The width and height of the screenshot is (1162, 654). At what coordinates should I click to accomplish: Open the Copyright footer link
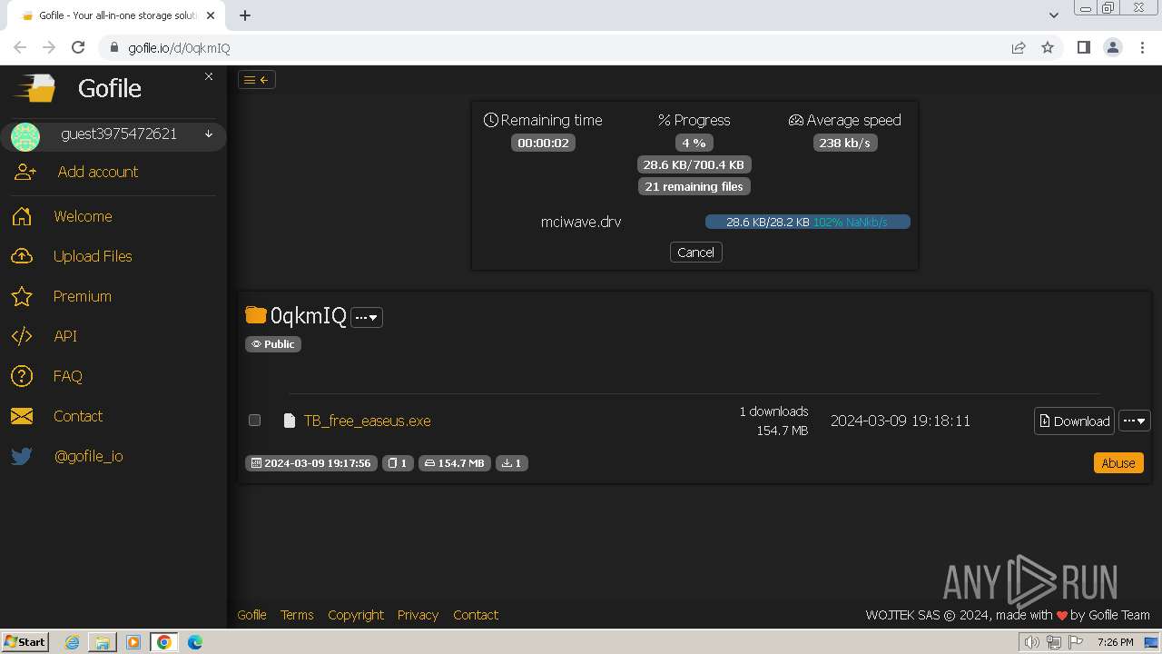(x=356, y=615)
